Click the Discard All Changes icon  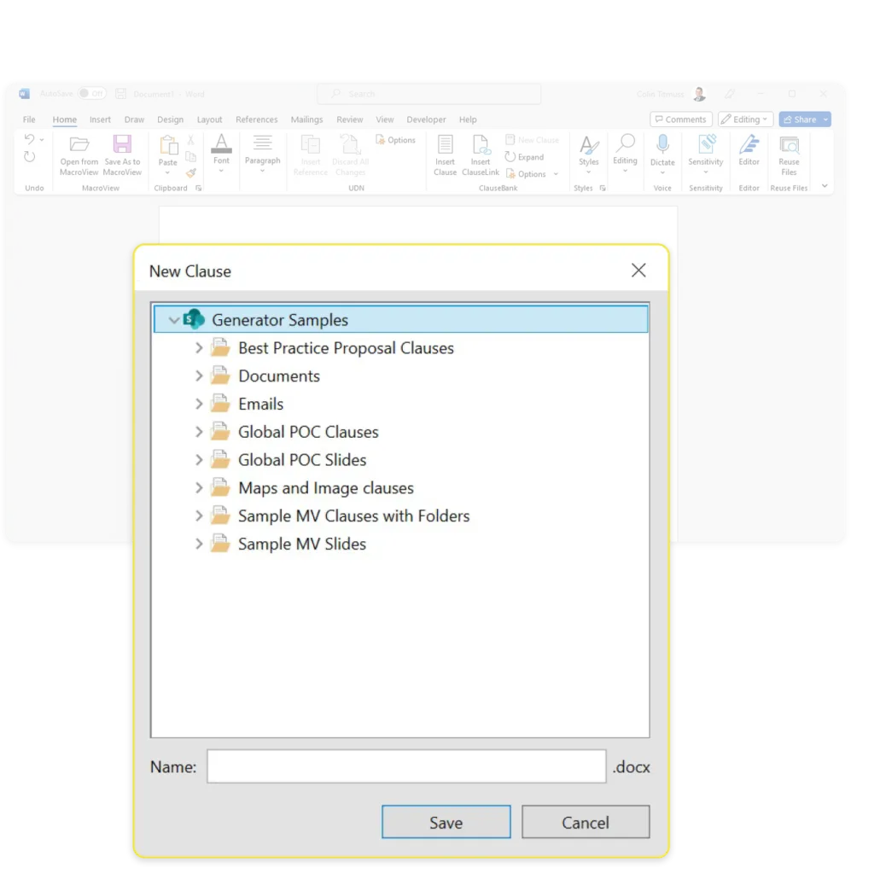coord(350,144)
